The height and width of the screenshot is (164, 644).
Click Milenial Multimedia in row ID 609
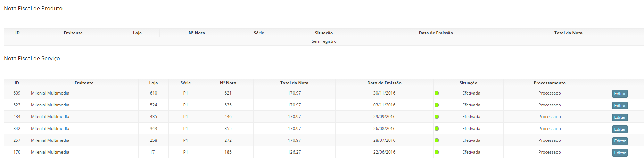[x=50, y=93]
